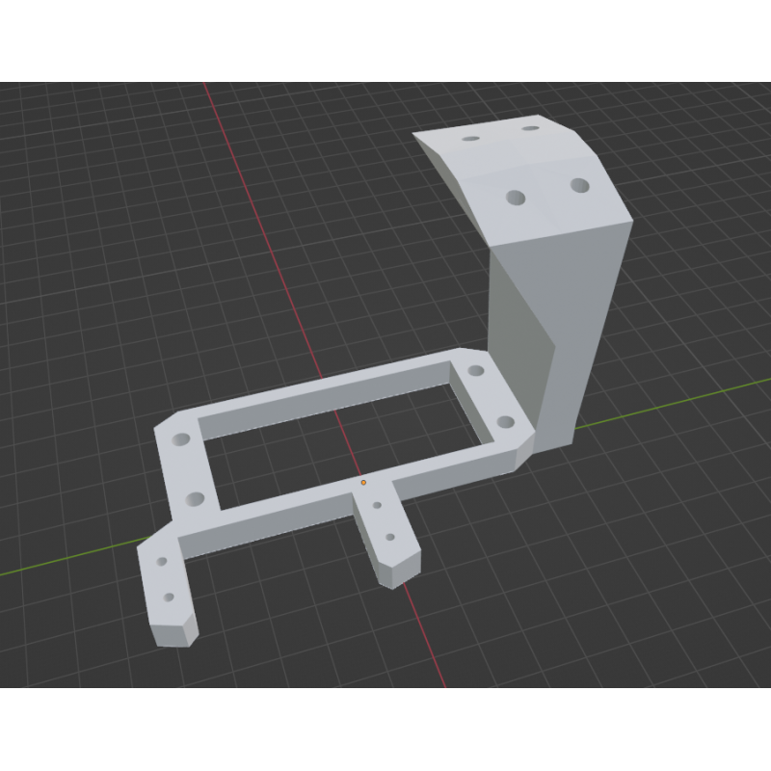Click the angled top plate's front-right hole
This screenshot has width=771, height=771.
[579, 184]
